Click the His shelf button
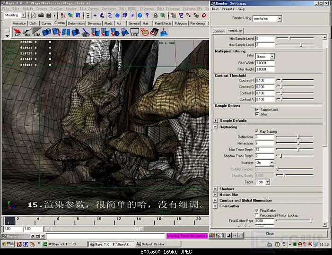Screen dimensions: 332x255 27,33
